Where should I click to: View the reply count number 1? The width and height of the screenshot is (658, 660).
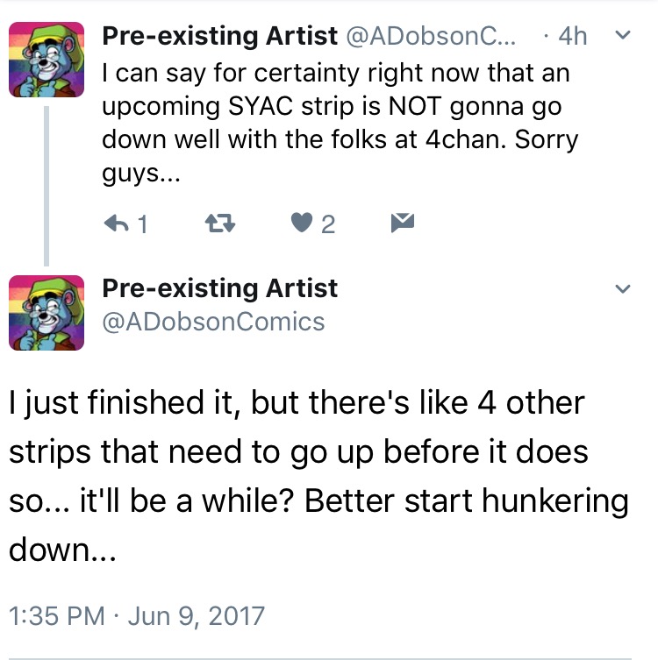143,224
